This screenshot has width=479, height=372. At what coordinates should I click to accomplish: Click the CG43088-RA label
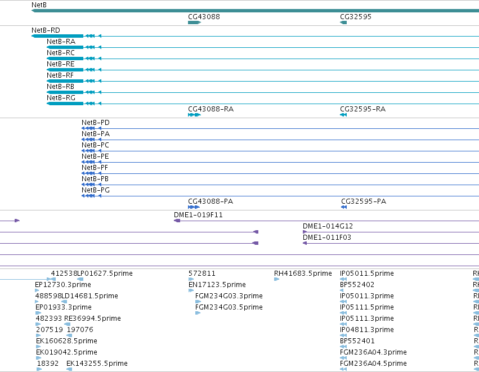click(x=211, y=109)
